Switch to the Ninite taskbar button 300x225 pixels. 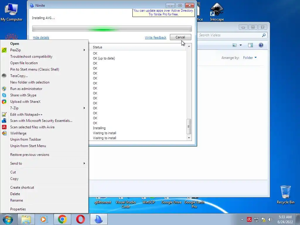[98, 219]
